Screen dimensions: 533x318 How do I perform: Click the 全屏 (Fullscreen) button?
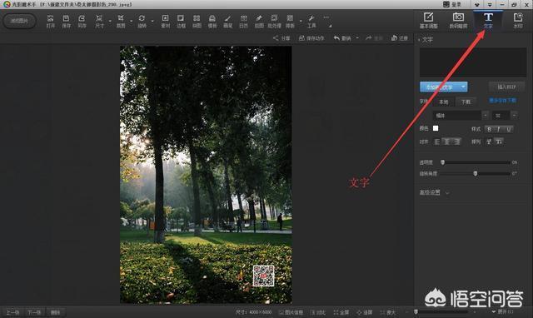pos(341,312)
